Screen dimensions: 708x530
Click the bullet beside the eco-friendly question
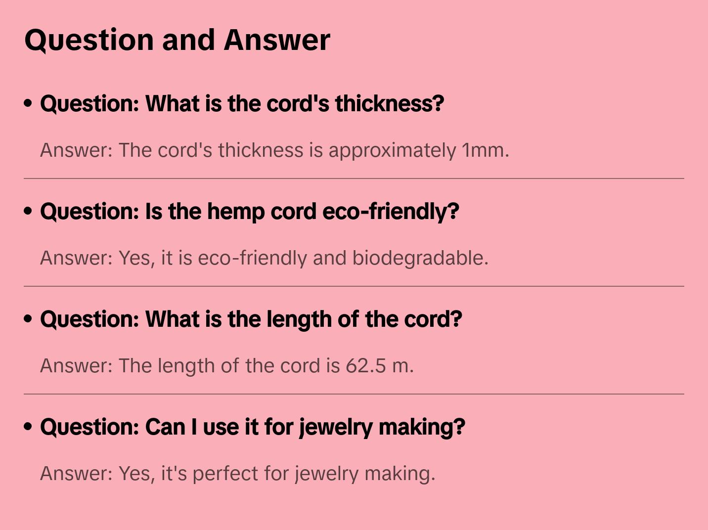[x=28, y=211]
